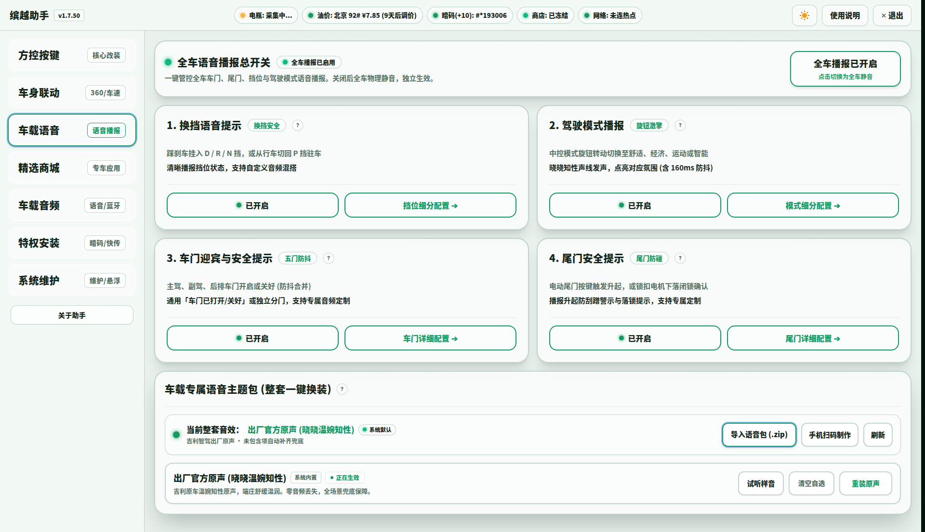The width and height of the screenshot is (925, 532).
Task: Click the 电瓶 status indicator chip
Action: pos(266,15)
